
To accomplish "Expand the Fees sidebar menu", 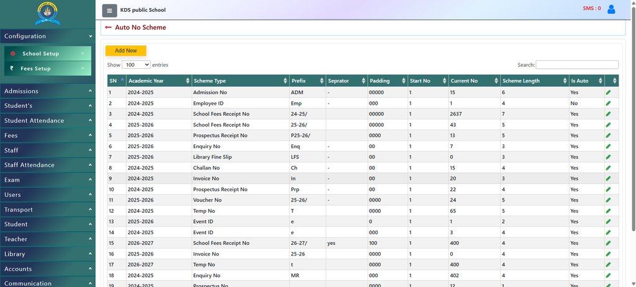I will click(x=47, y=136).
